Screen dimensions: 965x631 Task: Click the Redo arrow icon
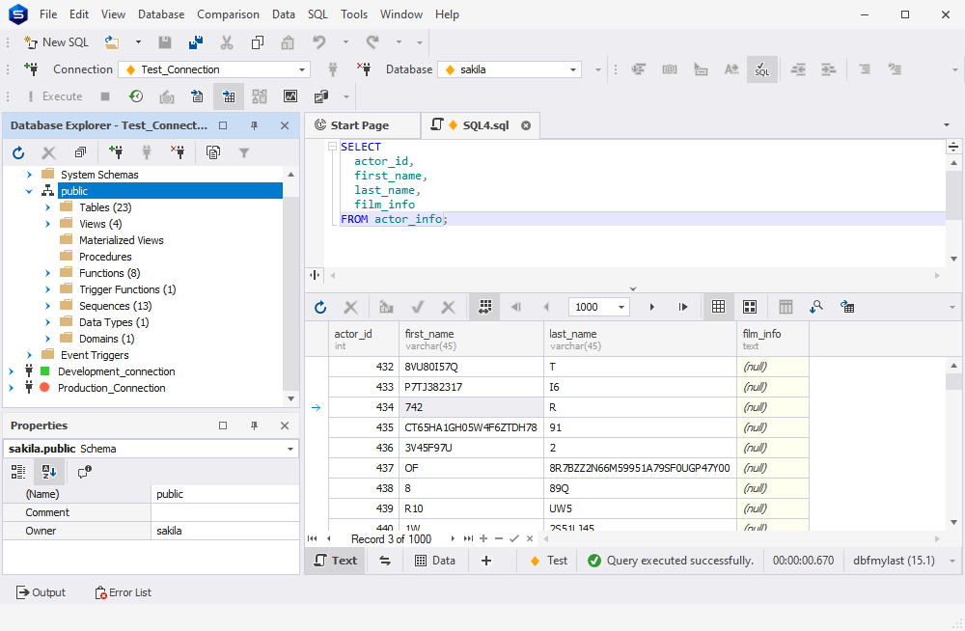click(372, 42)
